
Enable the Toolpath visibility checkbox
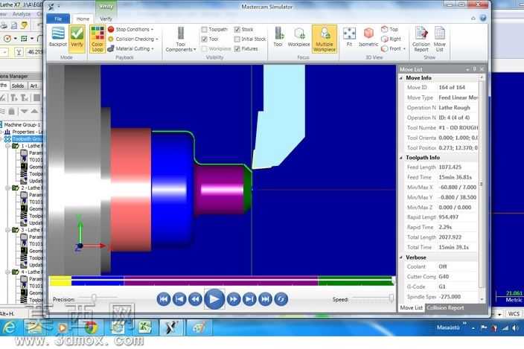[x=204, y=29]
